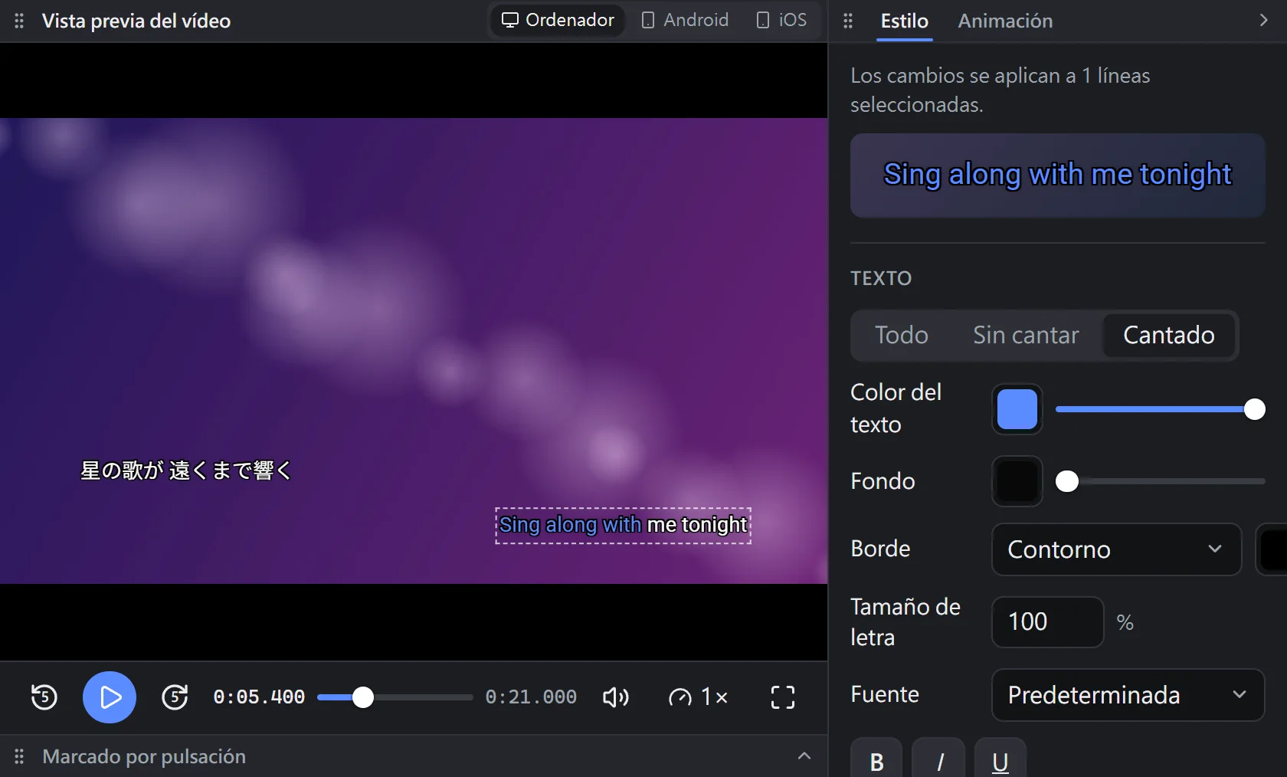This screenshot has width=1287, height=777.
Task: Select the Sin cantar text segment
Action: click(x=1026, y=335)
